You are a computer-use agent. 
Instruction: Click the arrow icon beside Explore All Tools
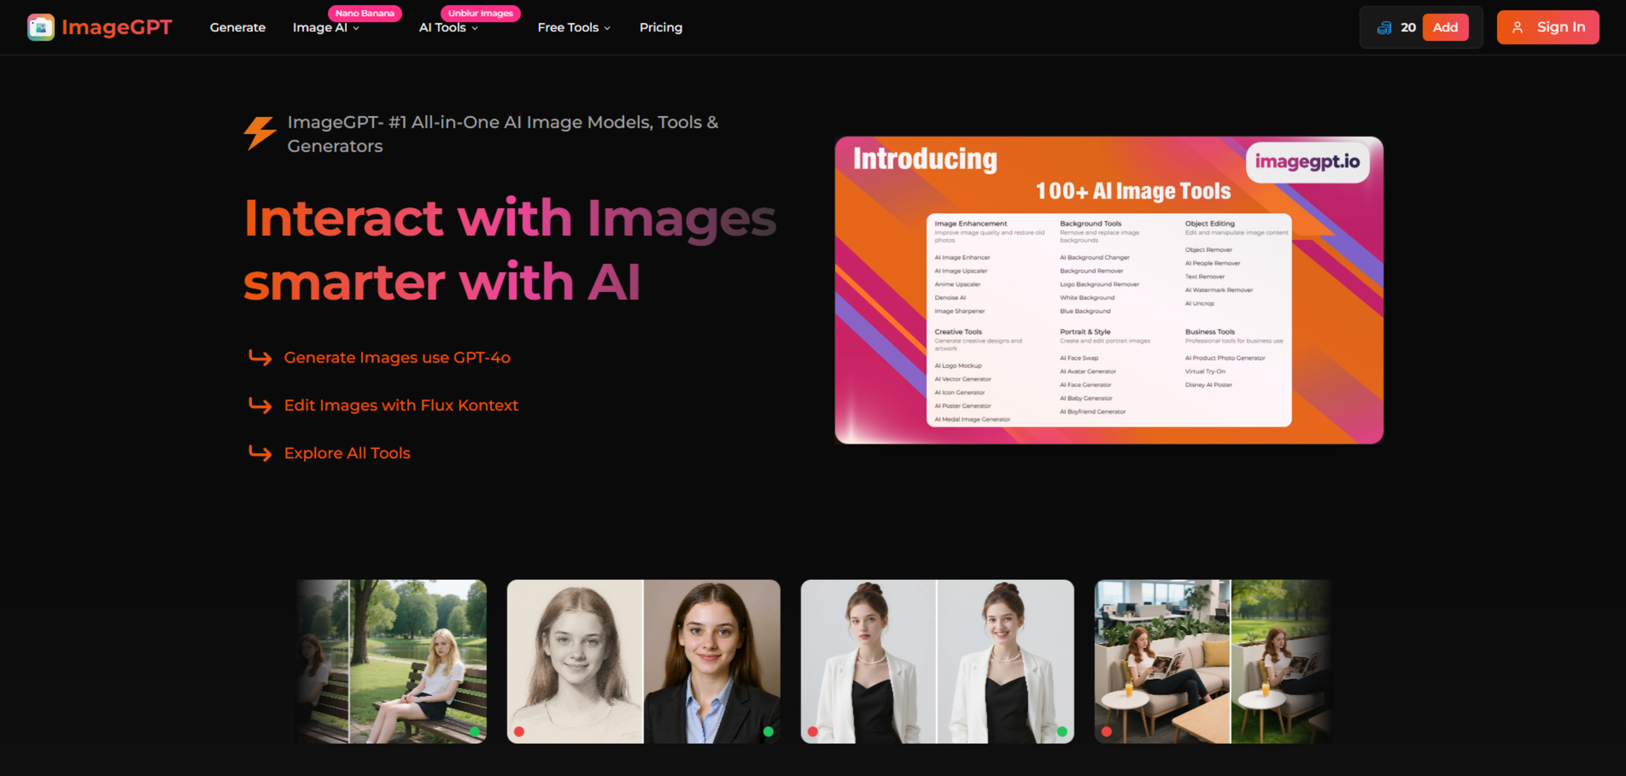tap(260, 453)
